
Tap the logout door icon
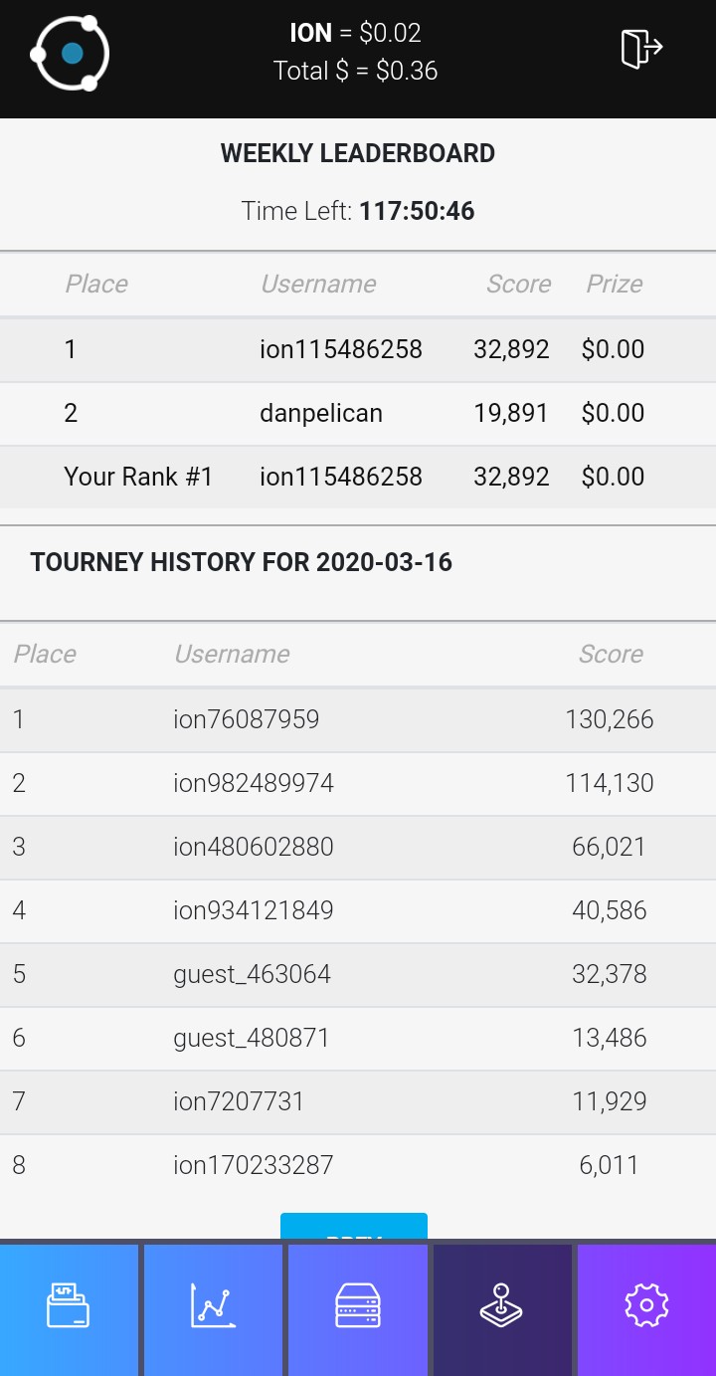pyautogui.click(x=641, y=48)
